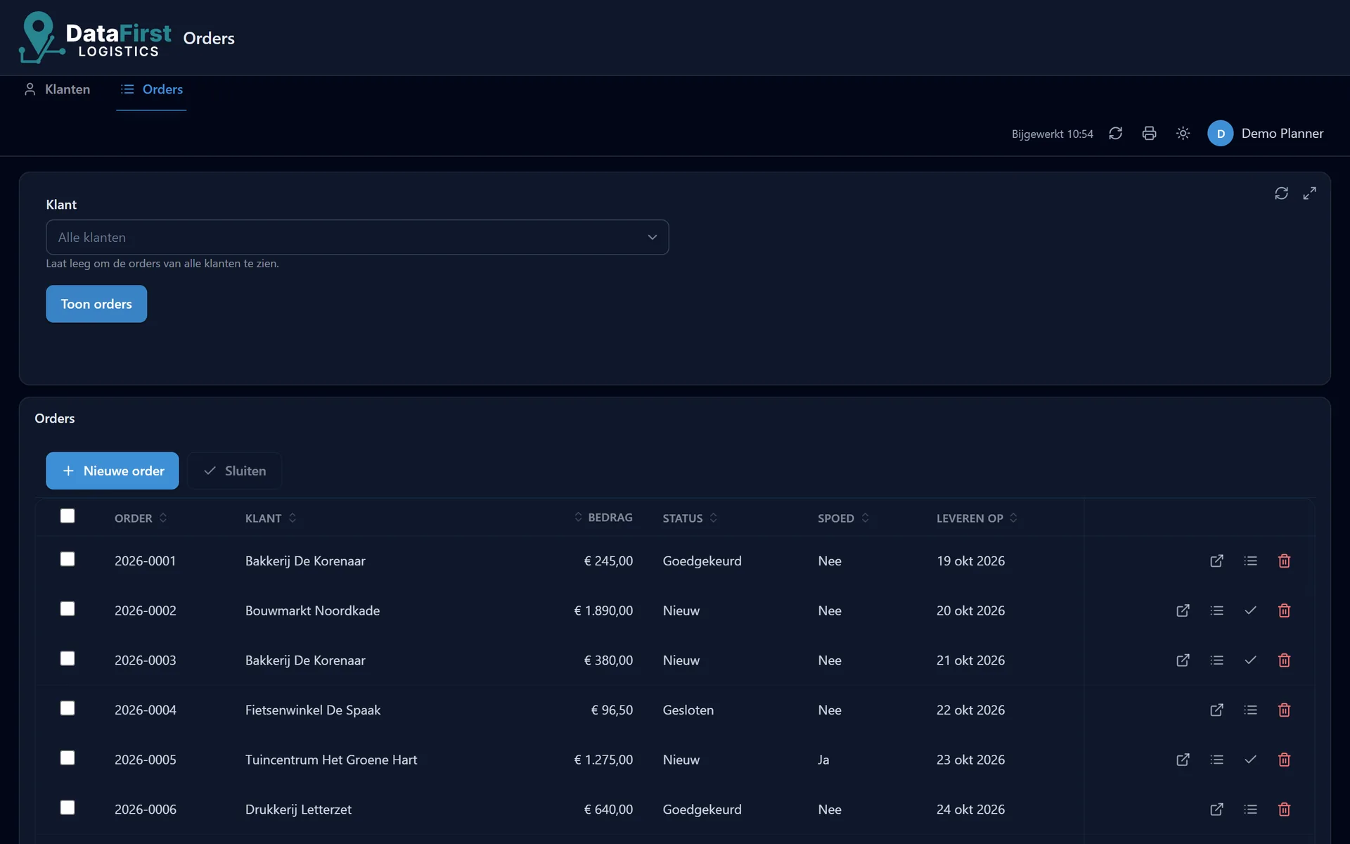This screenshot has height=844, width=1350.
Task: Approve order 2026-0002 with the checkmark icon
Action: click(x=1250, y=610)
